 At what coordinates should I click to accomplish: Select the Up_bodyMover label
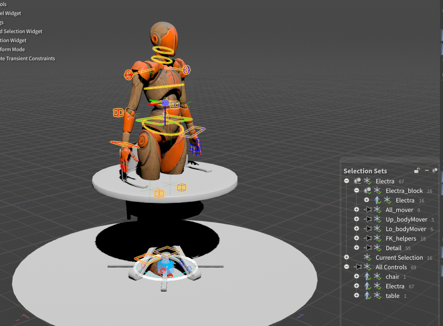click(x=406, y=220)
